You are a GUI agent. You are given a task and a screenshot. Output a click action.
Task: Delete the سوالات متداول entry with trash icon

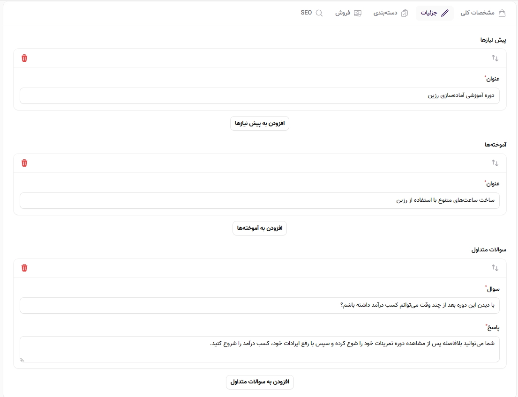tap(24, 268)
